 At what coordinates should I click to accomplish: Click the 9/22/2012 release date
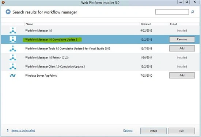coord(146,31)
